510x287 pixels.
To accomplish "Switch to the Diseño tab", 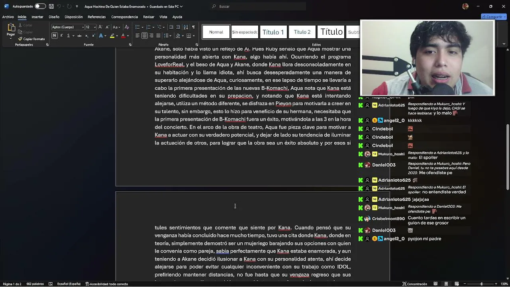I will 54,17.
